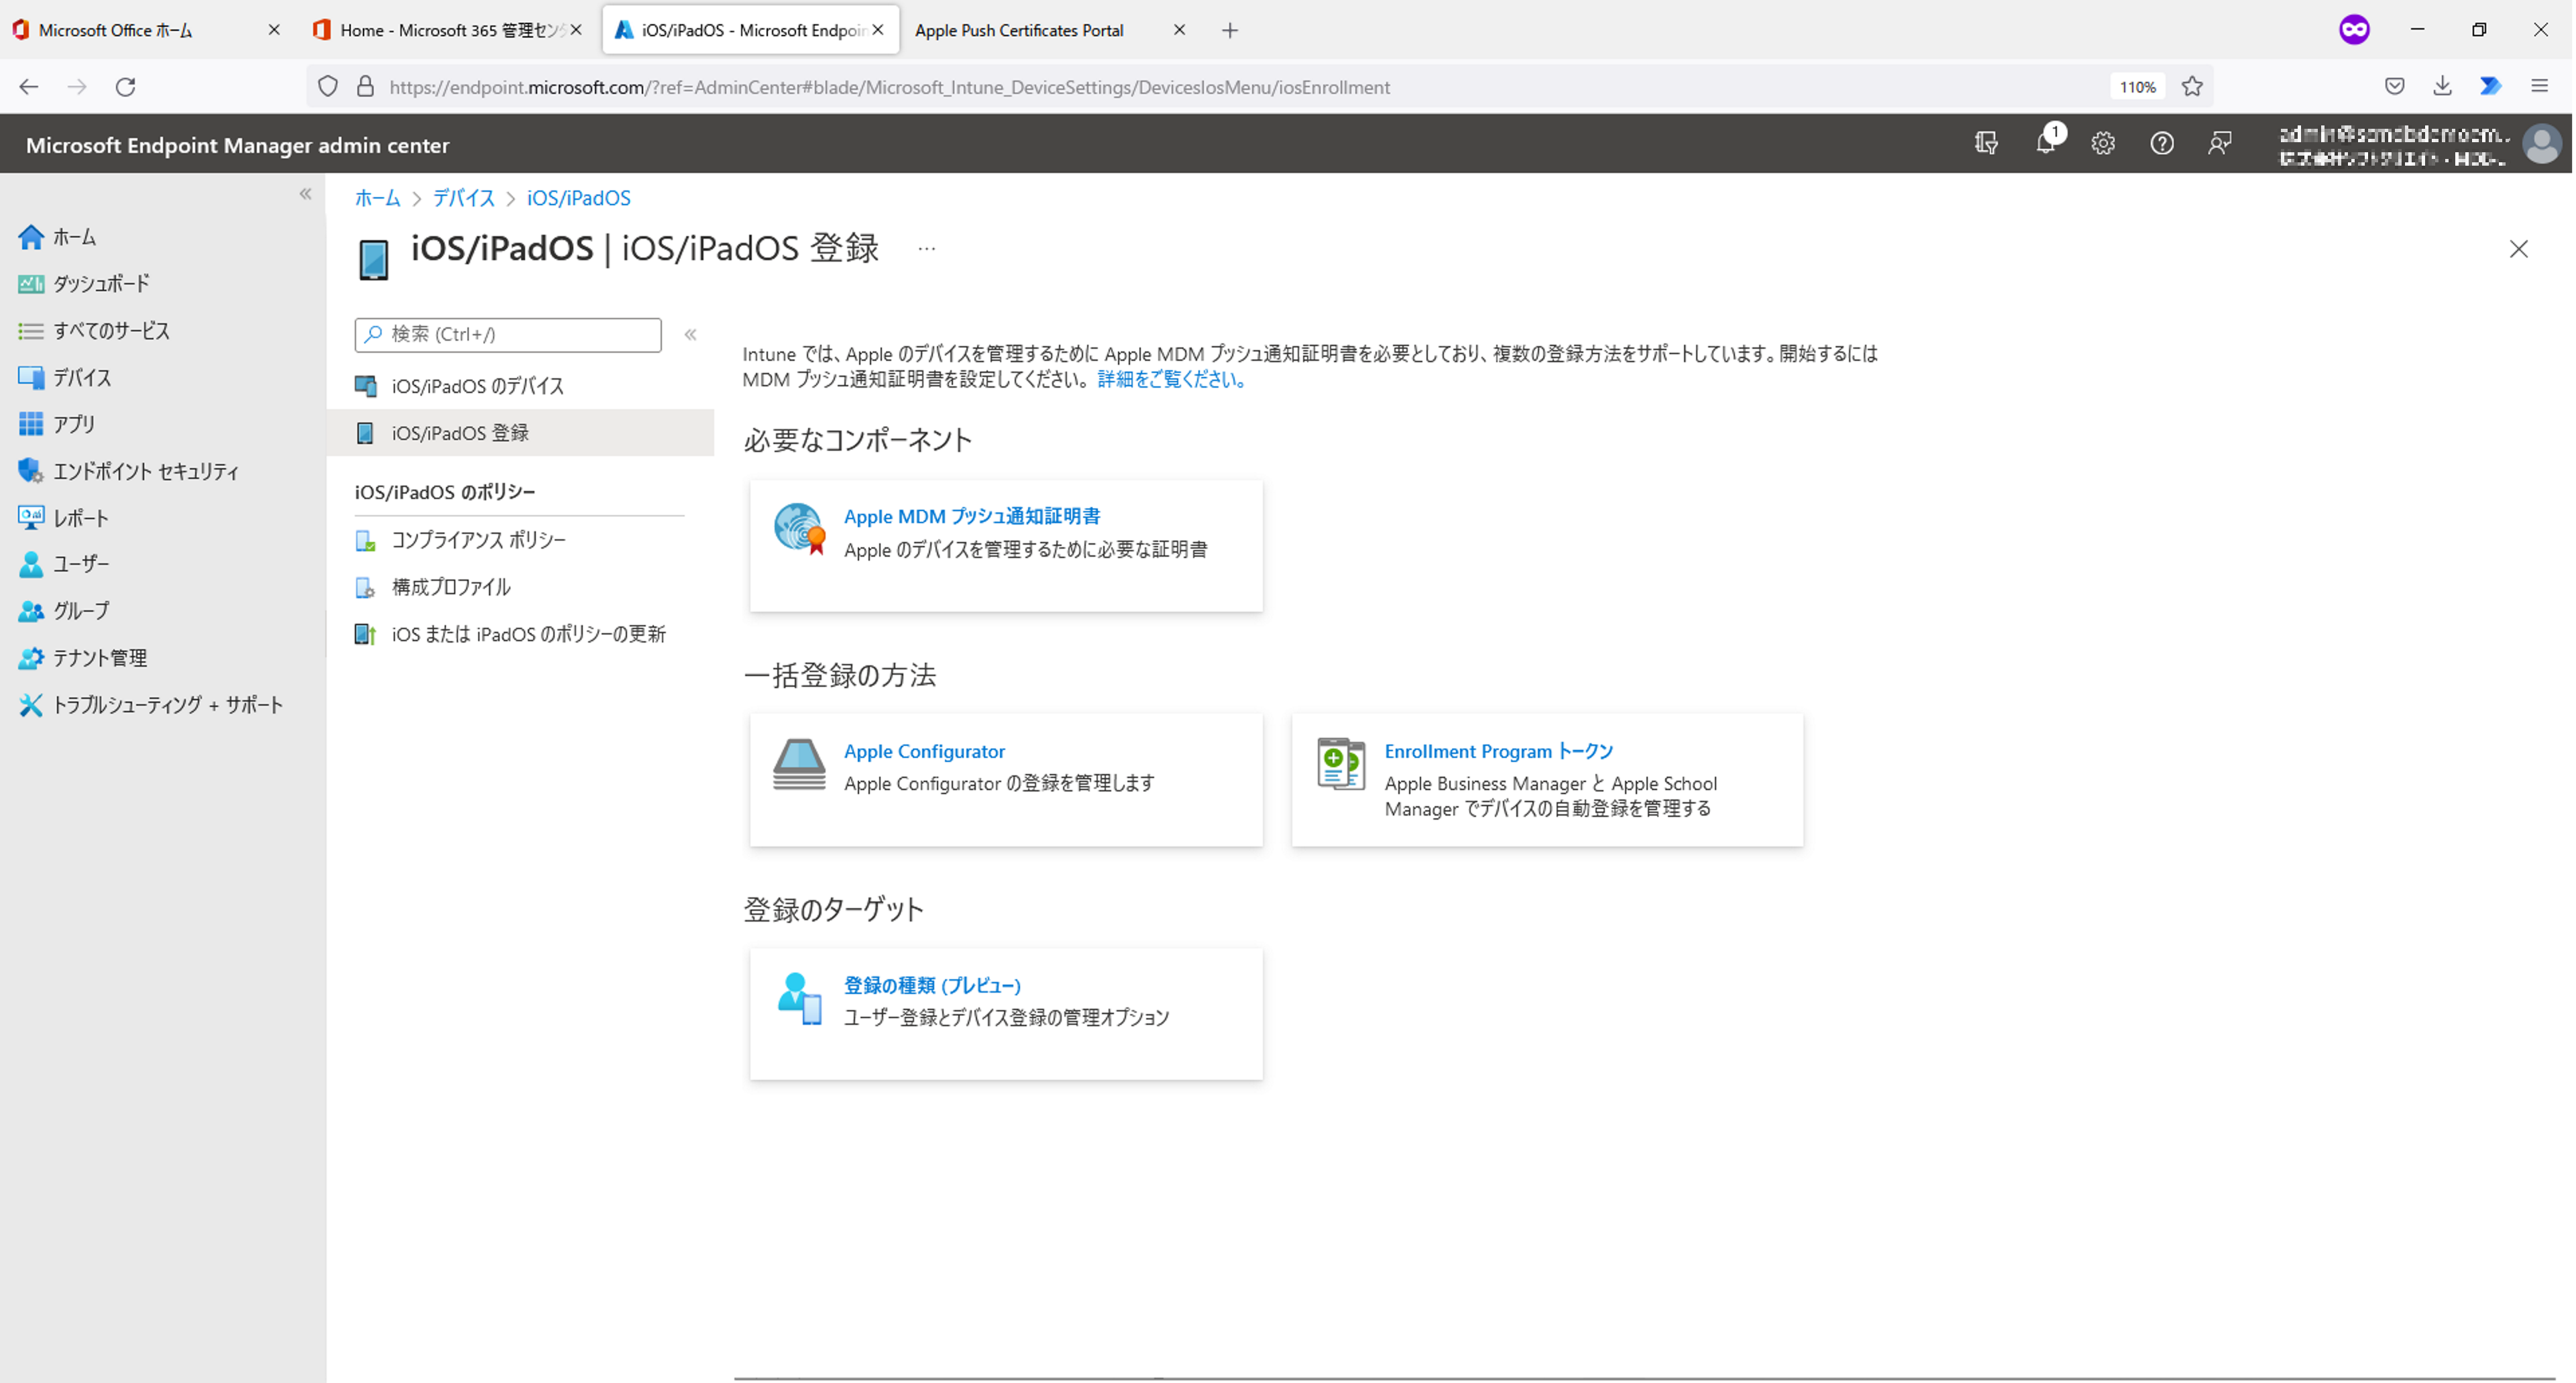Bookmark this page with the star
The height and width of the screenshot is (1383, 2576).
2193,87
